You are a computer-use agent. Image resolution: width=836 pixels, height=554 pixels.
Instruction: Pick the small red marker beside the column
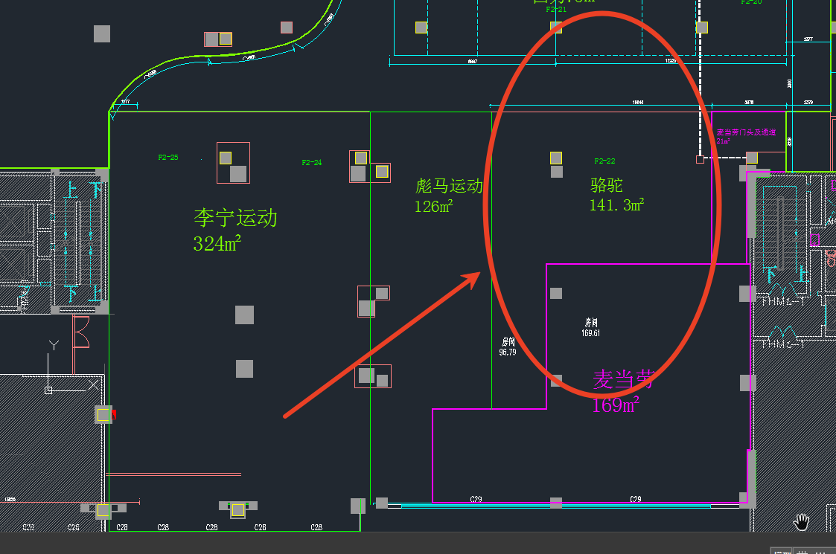point(114,414)
